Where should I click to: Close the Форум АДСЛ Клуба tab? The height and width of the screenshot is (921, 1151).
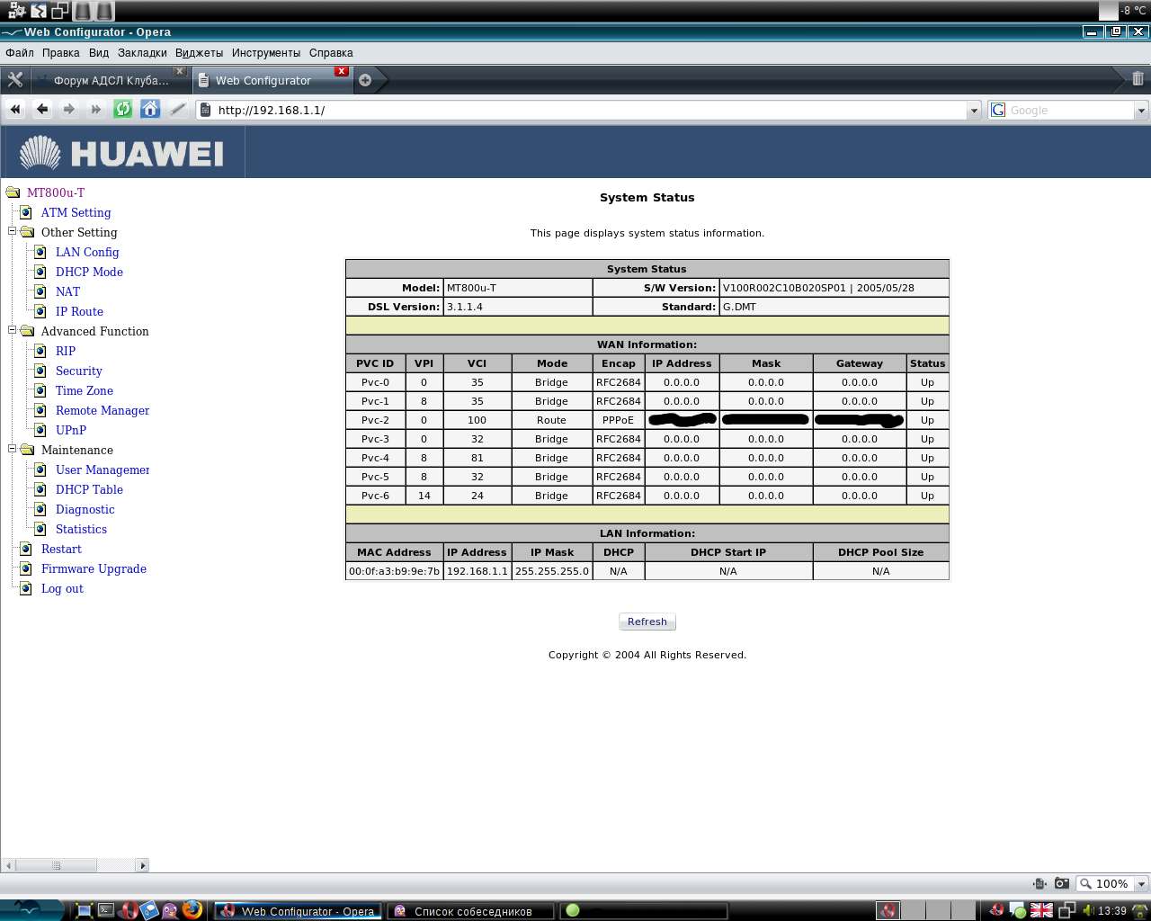[180, 71]
